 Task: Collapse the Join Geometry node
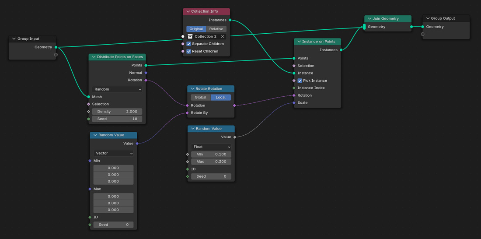tap(369, 19)
